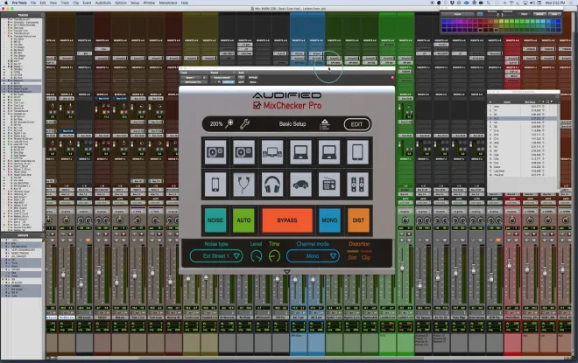Select the earbuds simulation icon
This screenshot has width=578, height=363.
(x=243, y=184)
